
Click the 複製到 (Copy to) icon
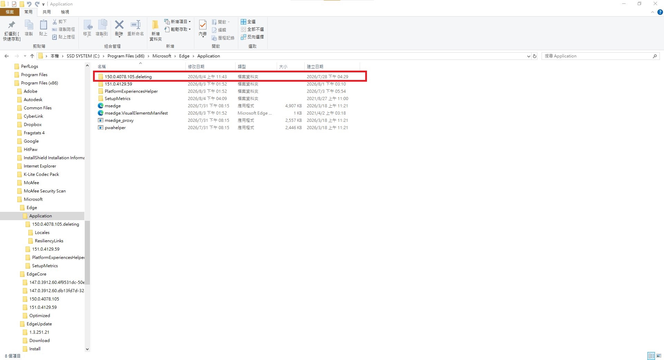pos(102,25)
